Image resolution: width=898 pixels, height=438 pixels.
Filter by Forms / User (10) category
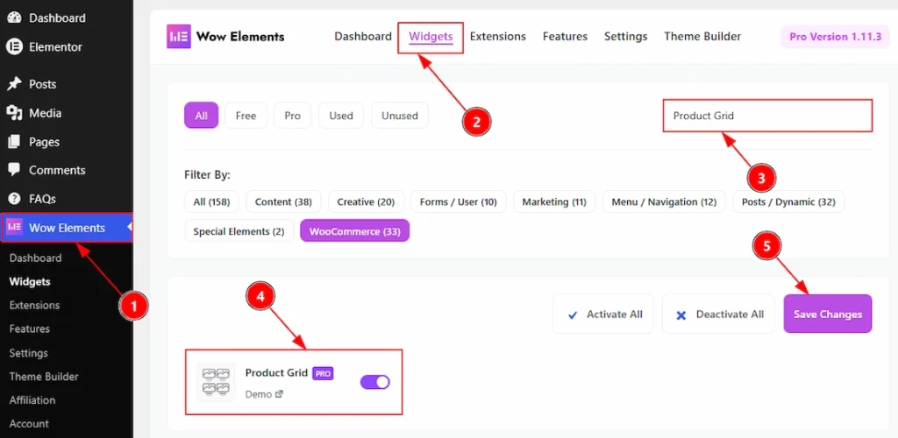[x=458, y=201]
